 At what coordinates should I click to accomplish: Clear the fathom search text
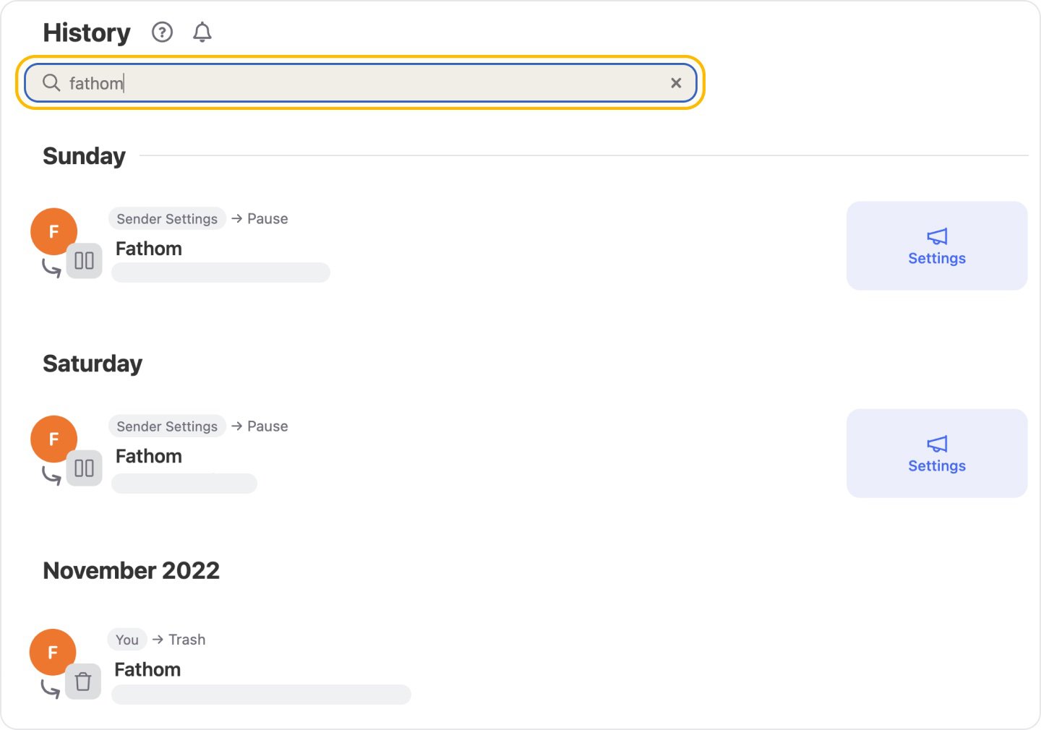pos(676,83)
